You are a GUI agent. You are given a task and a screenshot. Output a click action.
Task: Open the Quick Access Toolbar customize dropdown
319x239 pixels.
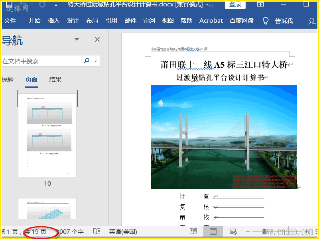[56, 5]
